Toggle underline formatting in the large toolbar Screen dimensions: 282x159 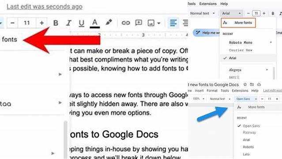click(82, 23)
